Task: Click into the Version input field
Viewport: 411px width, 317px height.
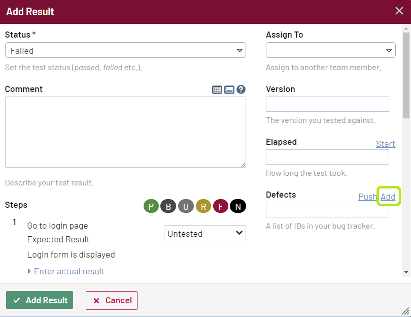Action: point(327,104)
